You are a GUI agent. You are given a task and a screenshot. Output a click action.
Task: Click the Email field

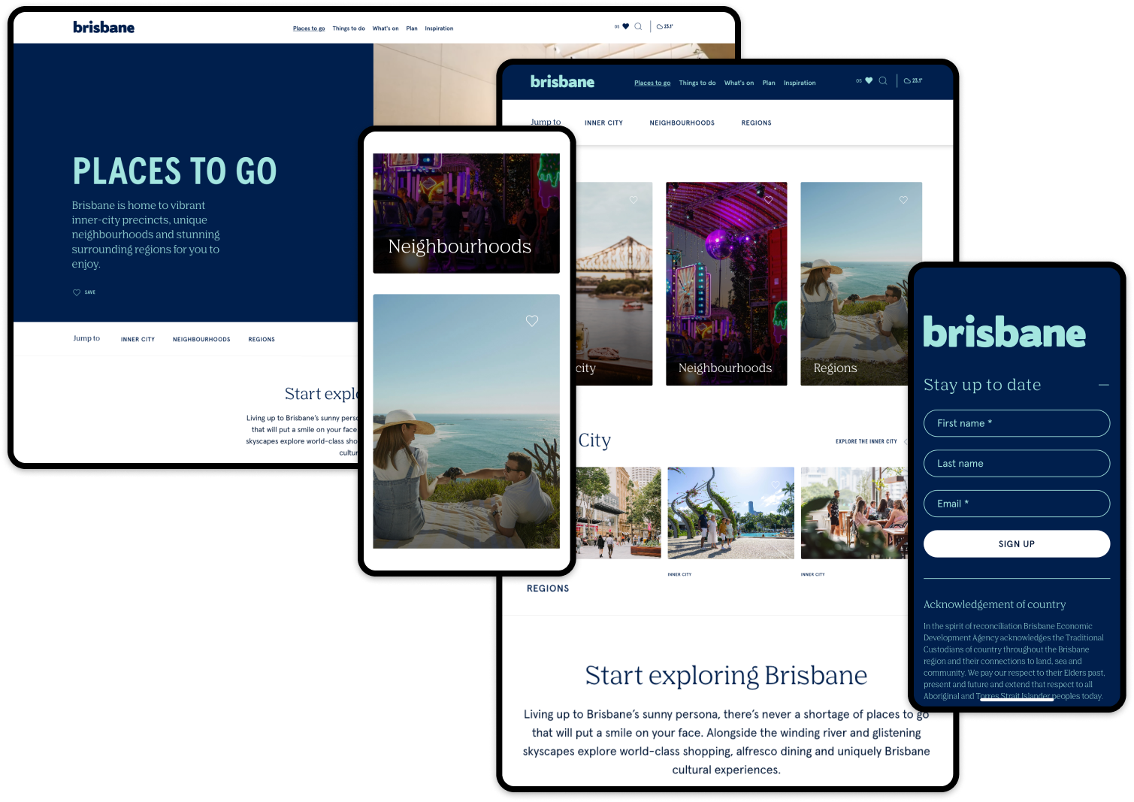[x=1016, y=504]
